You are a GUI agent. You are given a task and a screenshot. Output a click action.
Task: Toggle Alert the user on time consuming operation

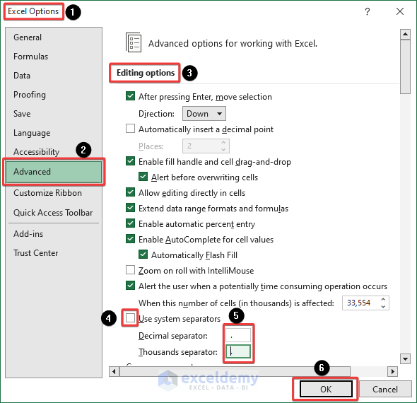(x=130, y=286)
